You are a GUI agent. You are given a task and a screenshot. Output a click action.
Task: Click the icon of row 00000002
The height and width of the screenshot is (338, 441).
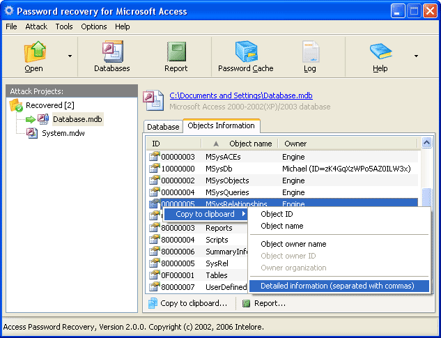(x=154, y=180)
